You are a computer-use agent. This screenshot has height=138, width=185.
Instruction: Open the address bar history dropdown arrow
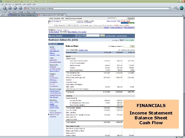(x=170, y=8)
